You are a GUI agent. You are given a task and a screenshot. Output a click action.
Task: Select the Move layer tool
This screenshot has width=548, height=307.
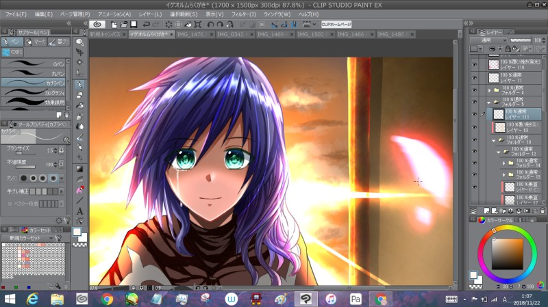click(79, 53)
